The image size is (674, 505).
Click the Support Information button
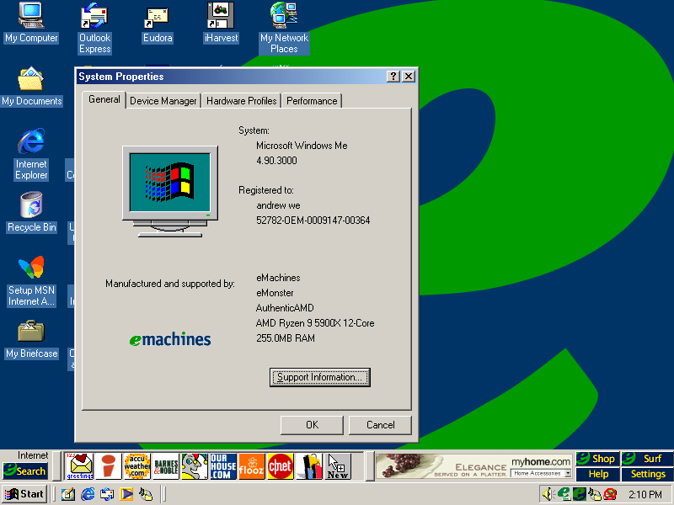320,377
